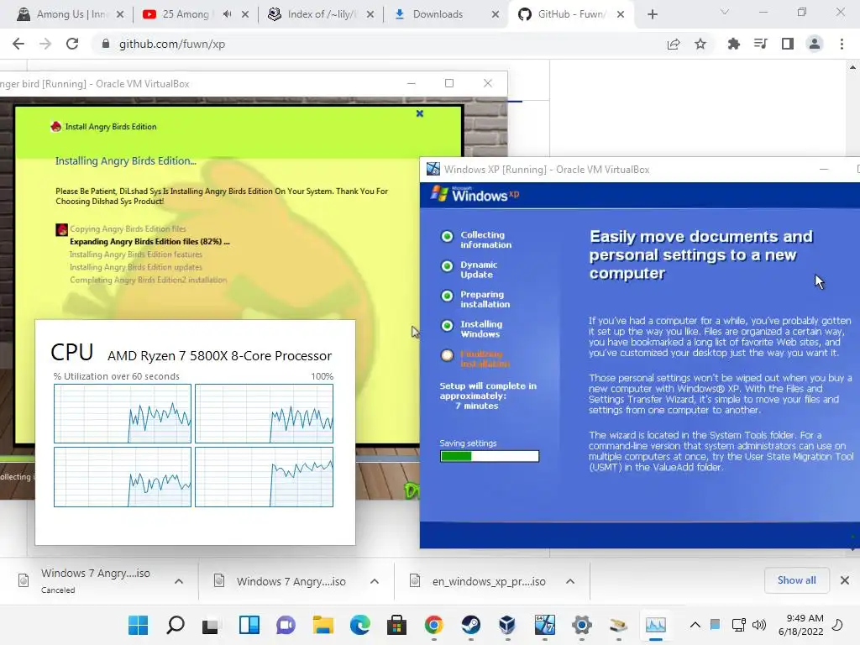860x645 pixels.
Task: Click the Collecting information step indicator
Action: pos(447,236)
